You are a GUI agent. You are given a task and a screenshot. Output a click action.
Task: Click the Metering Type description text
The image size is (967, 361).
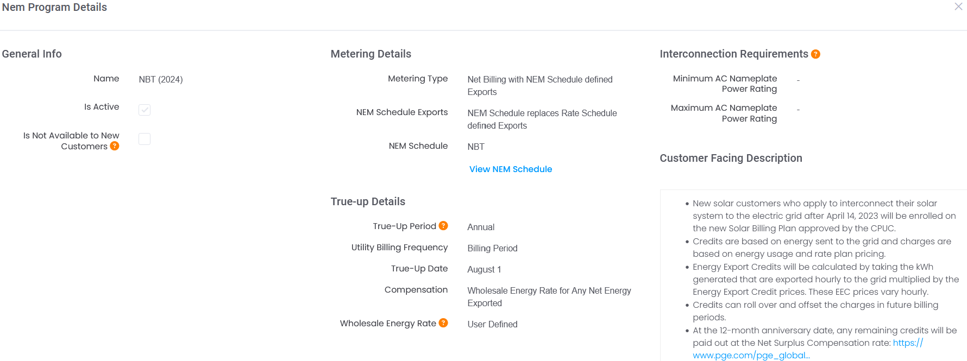[x=540, y=85]
